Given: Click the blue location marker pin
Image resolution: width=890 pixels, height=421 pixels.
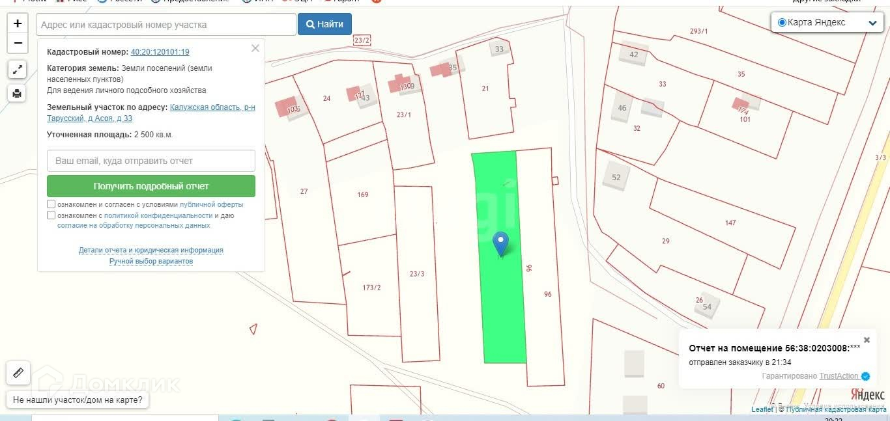Looking at the screenshot, I should click(500, 243).
